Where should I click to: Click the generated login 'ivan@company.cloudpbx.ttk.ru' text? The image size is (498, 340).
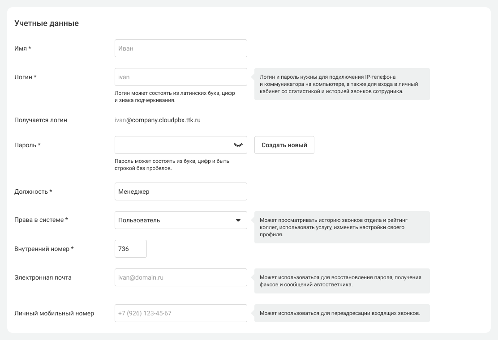(158, 120)
